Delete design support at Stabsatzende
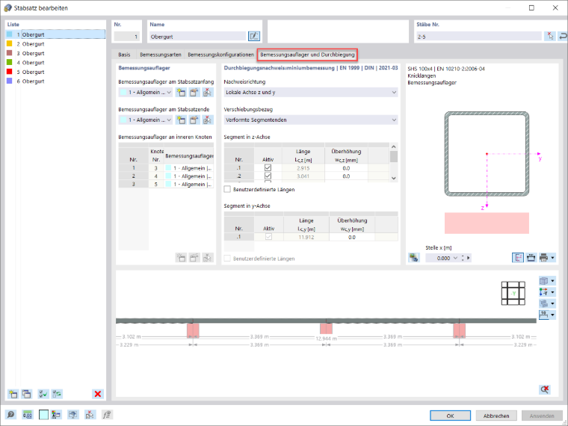 coord(208,120)
